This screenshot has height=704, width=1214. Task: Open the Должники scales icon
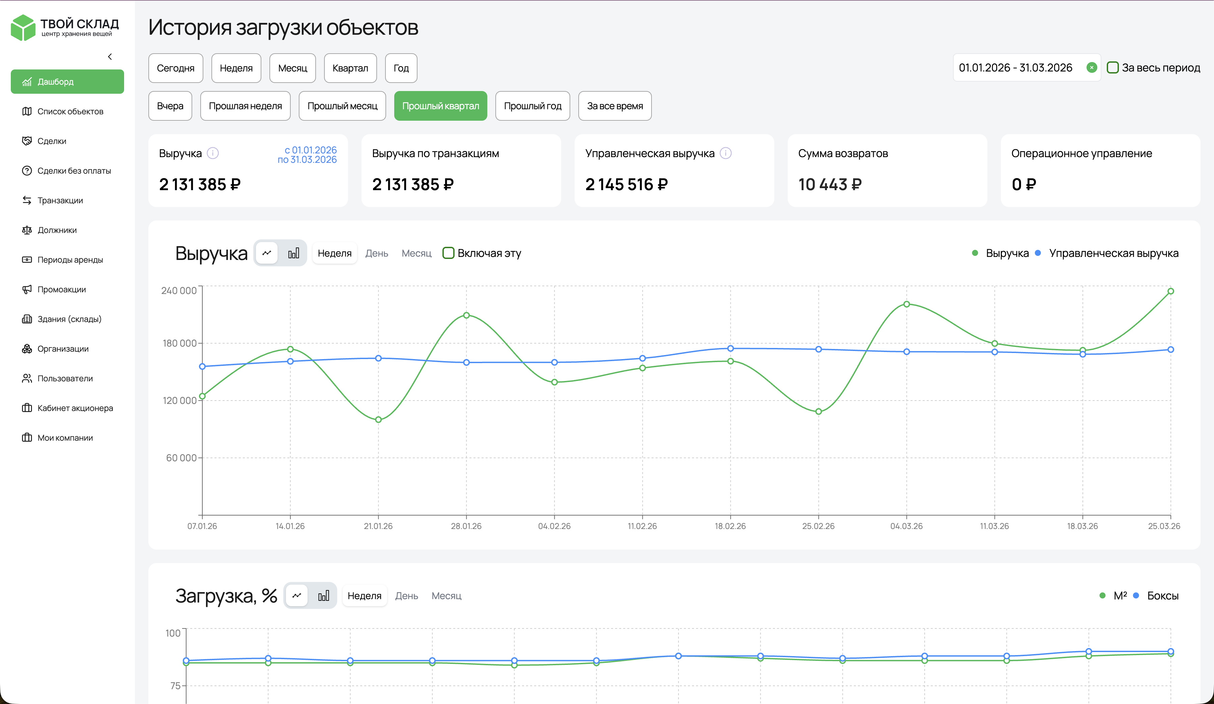[x=27, y=230]
